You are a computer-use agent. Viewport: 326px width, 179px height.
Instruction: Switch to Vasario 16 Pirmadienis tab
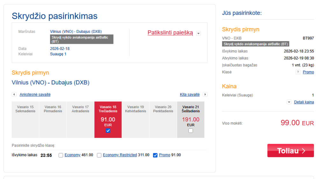click(x=53, y=120)
